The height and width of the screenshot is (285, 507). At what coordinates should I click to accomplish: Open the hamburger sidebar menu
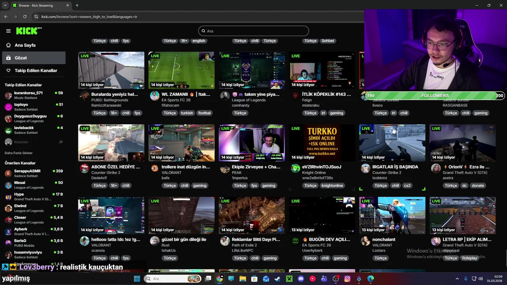(8, 31)
